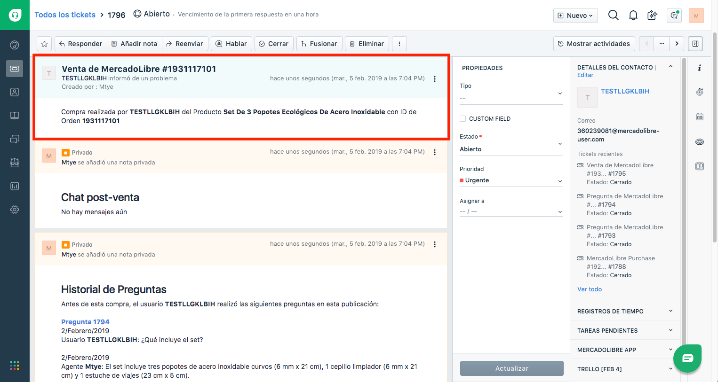Open the handshake app icon in right rail

click(x=700, y=141)
